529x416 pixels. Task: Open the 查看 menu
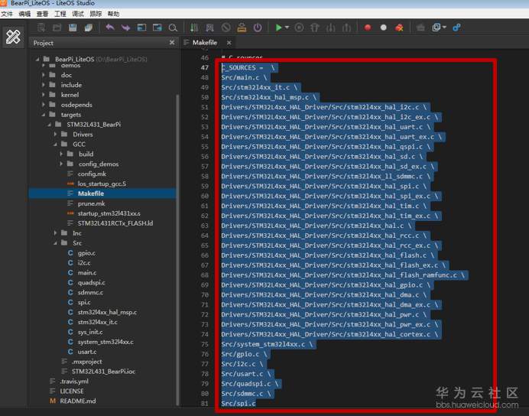tap(43, 14)
